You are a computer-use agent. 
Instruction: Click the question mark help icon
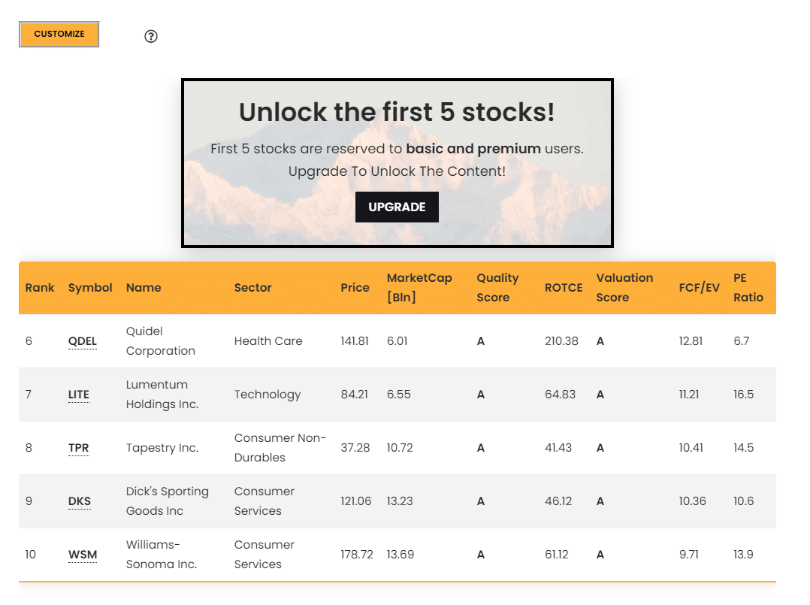151,36
